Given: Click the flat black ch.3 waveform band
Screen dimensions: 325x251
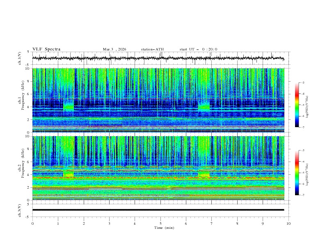Looking at the screenshot, I should pyautogui.click(x=158, y=210).
